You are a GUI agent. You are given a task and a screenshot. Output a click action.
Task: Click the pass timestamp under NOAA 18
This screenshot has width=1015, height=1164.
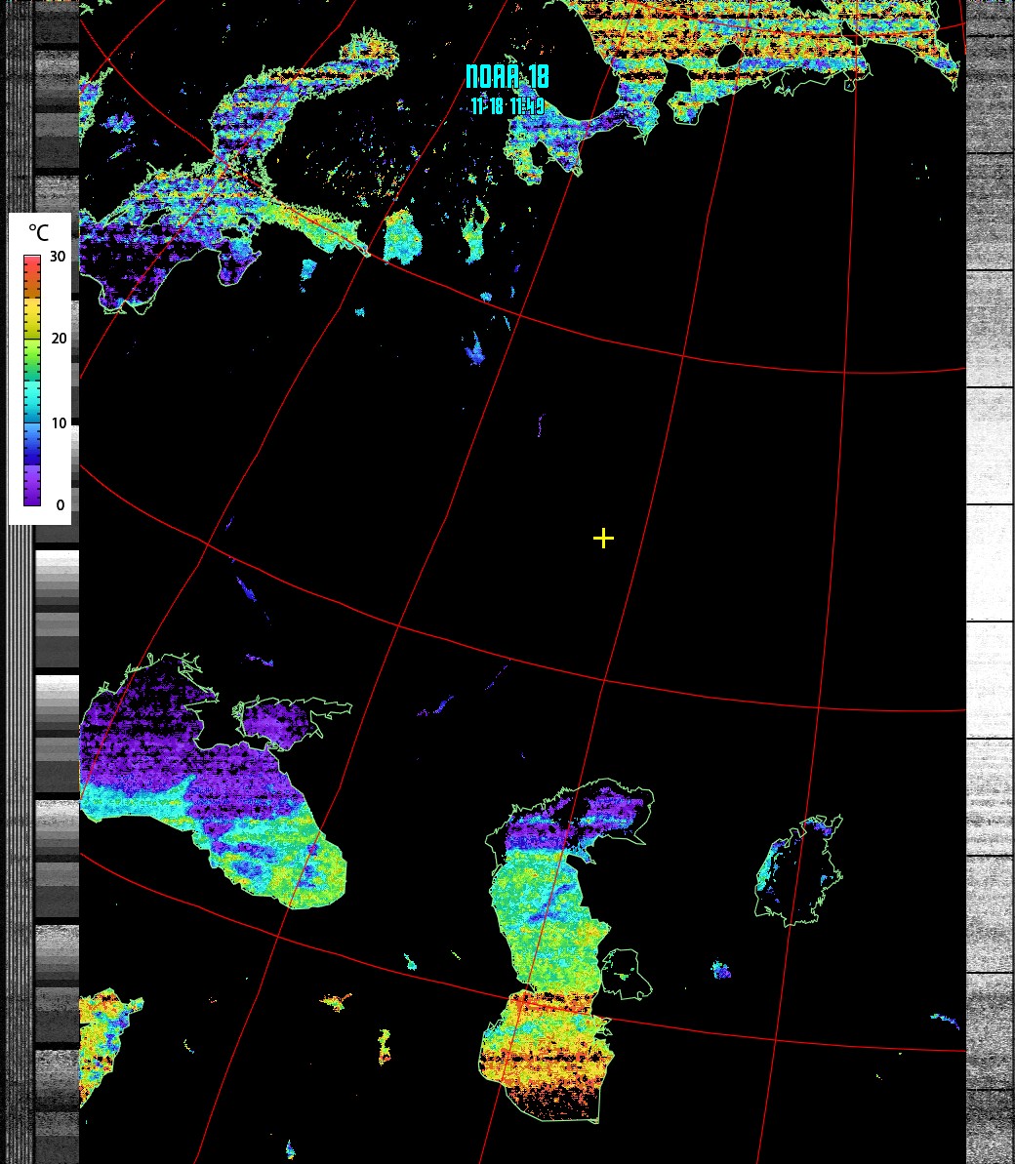tap(507, 106)
